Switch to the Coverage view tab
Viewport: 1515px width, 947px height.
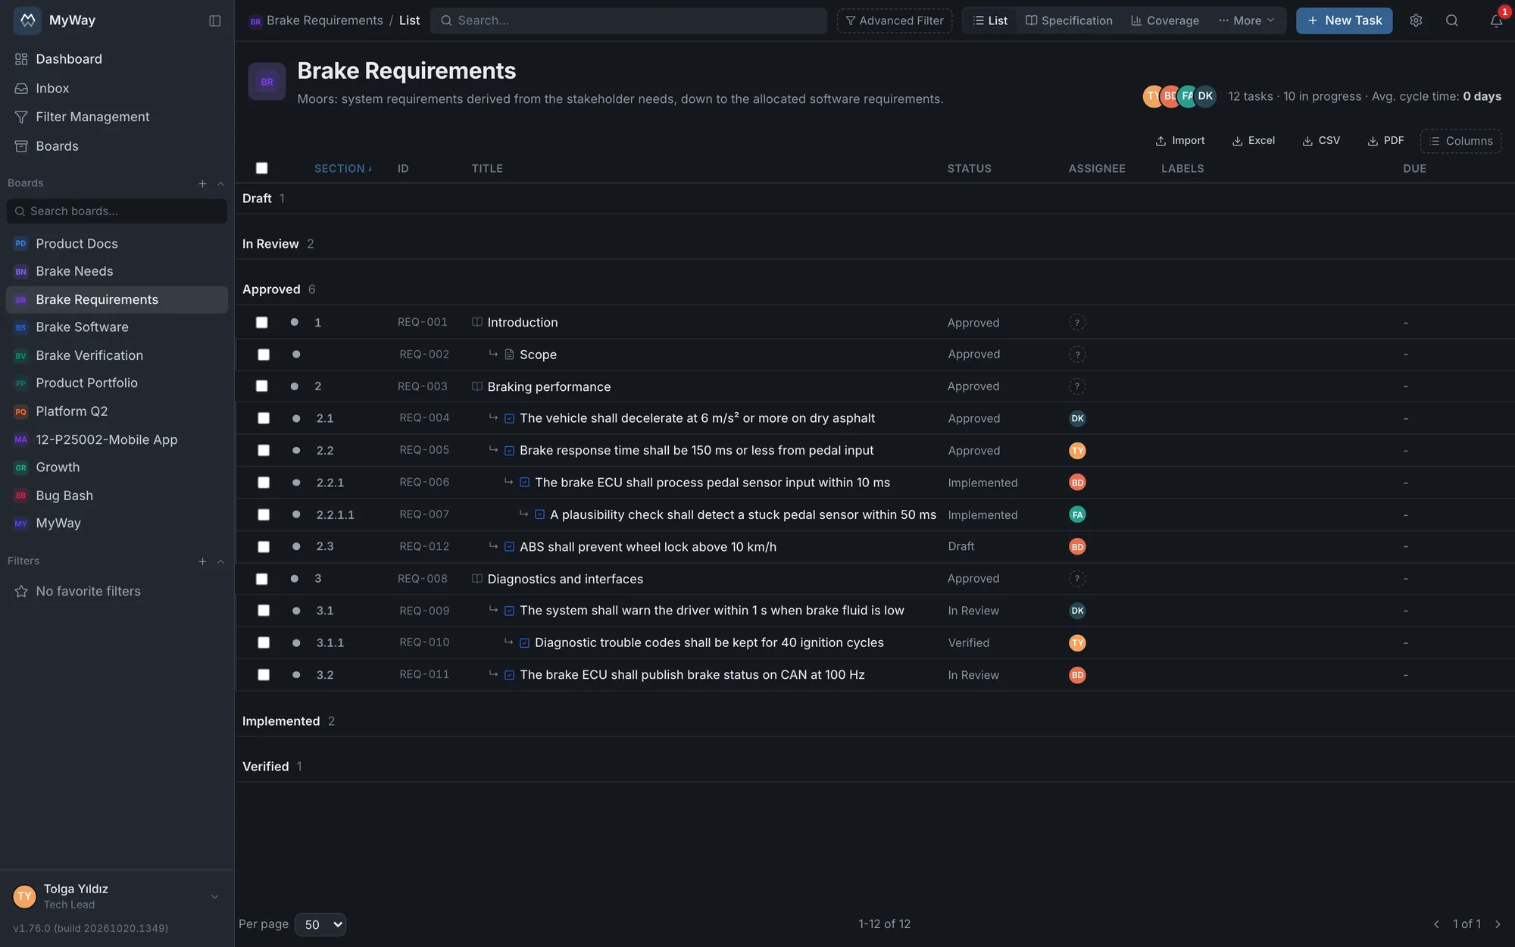(x=1165, y=20)
